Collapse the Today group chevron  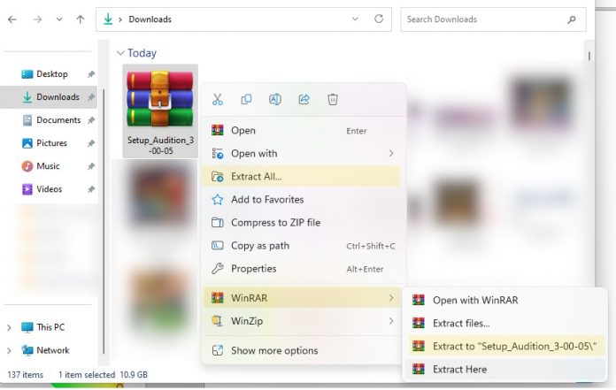[x=120, y=53]
